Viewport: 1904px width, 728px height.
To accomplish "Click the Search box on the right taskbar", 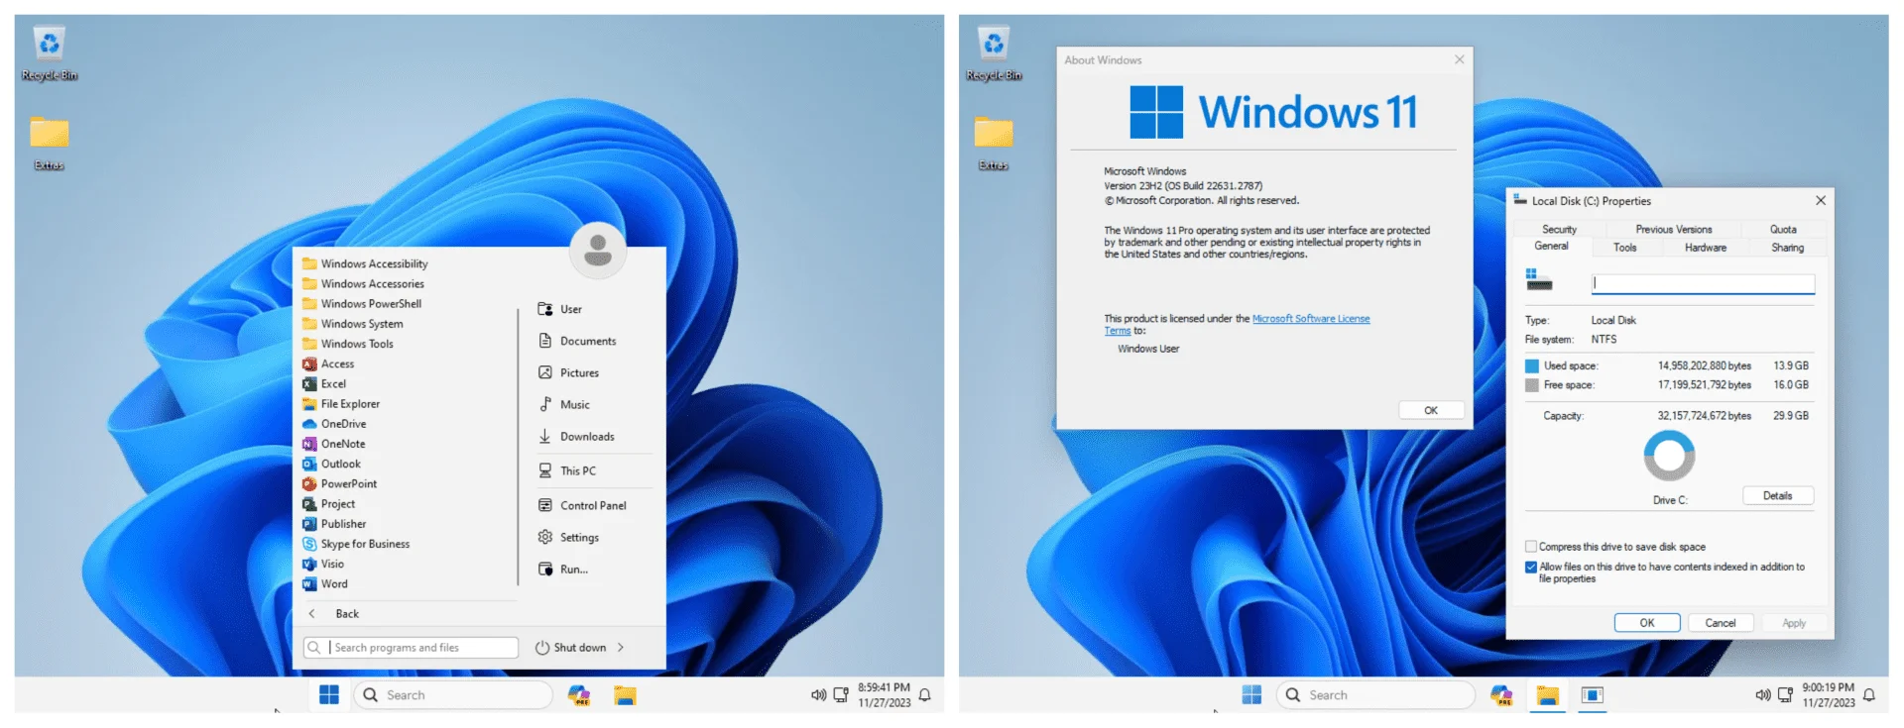I will pos(1375,695).
